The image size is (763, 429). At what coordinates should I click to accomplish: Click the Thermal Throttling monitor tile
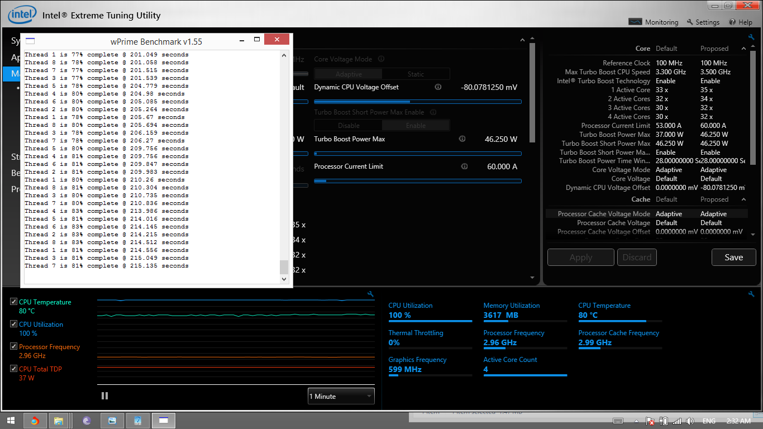click(430, 338)
